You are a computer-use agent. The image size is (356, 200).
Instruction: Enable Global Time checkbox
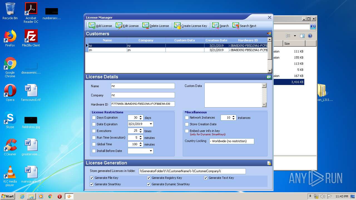(94, 144)
